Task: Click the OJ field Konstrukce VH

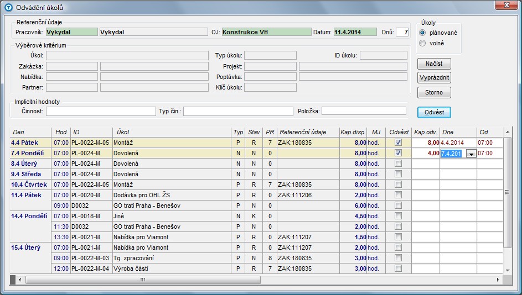Action: 266,32
